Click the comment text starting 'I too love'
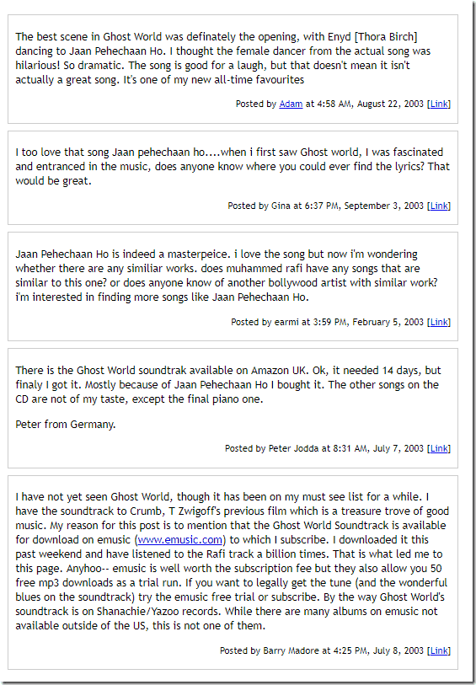Image resolution: width=476 pixels, height=685 pixels. click(x=233, y=167)
